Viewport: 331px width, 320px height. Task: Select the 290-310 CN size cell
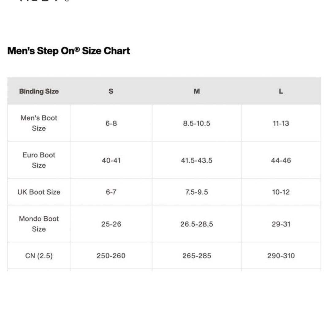tap(281, 256)
